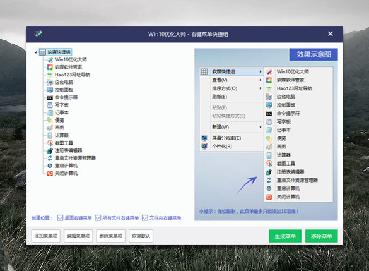The width and height of the screenshot is (369, 271).
Task: Expand 新建(W) submenu arrow in preview
Action: click(x=261, y=127)
